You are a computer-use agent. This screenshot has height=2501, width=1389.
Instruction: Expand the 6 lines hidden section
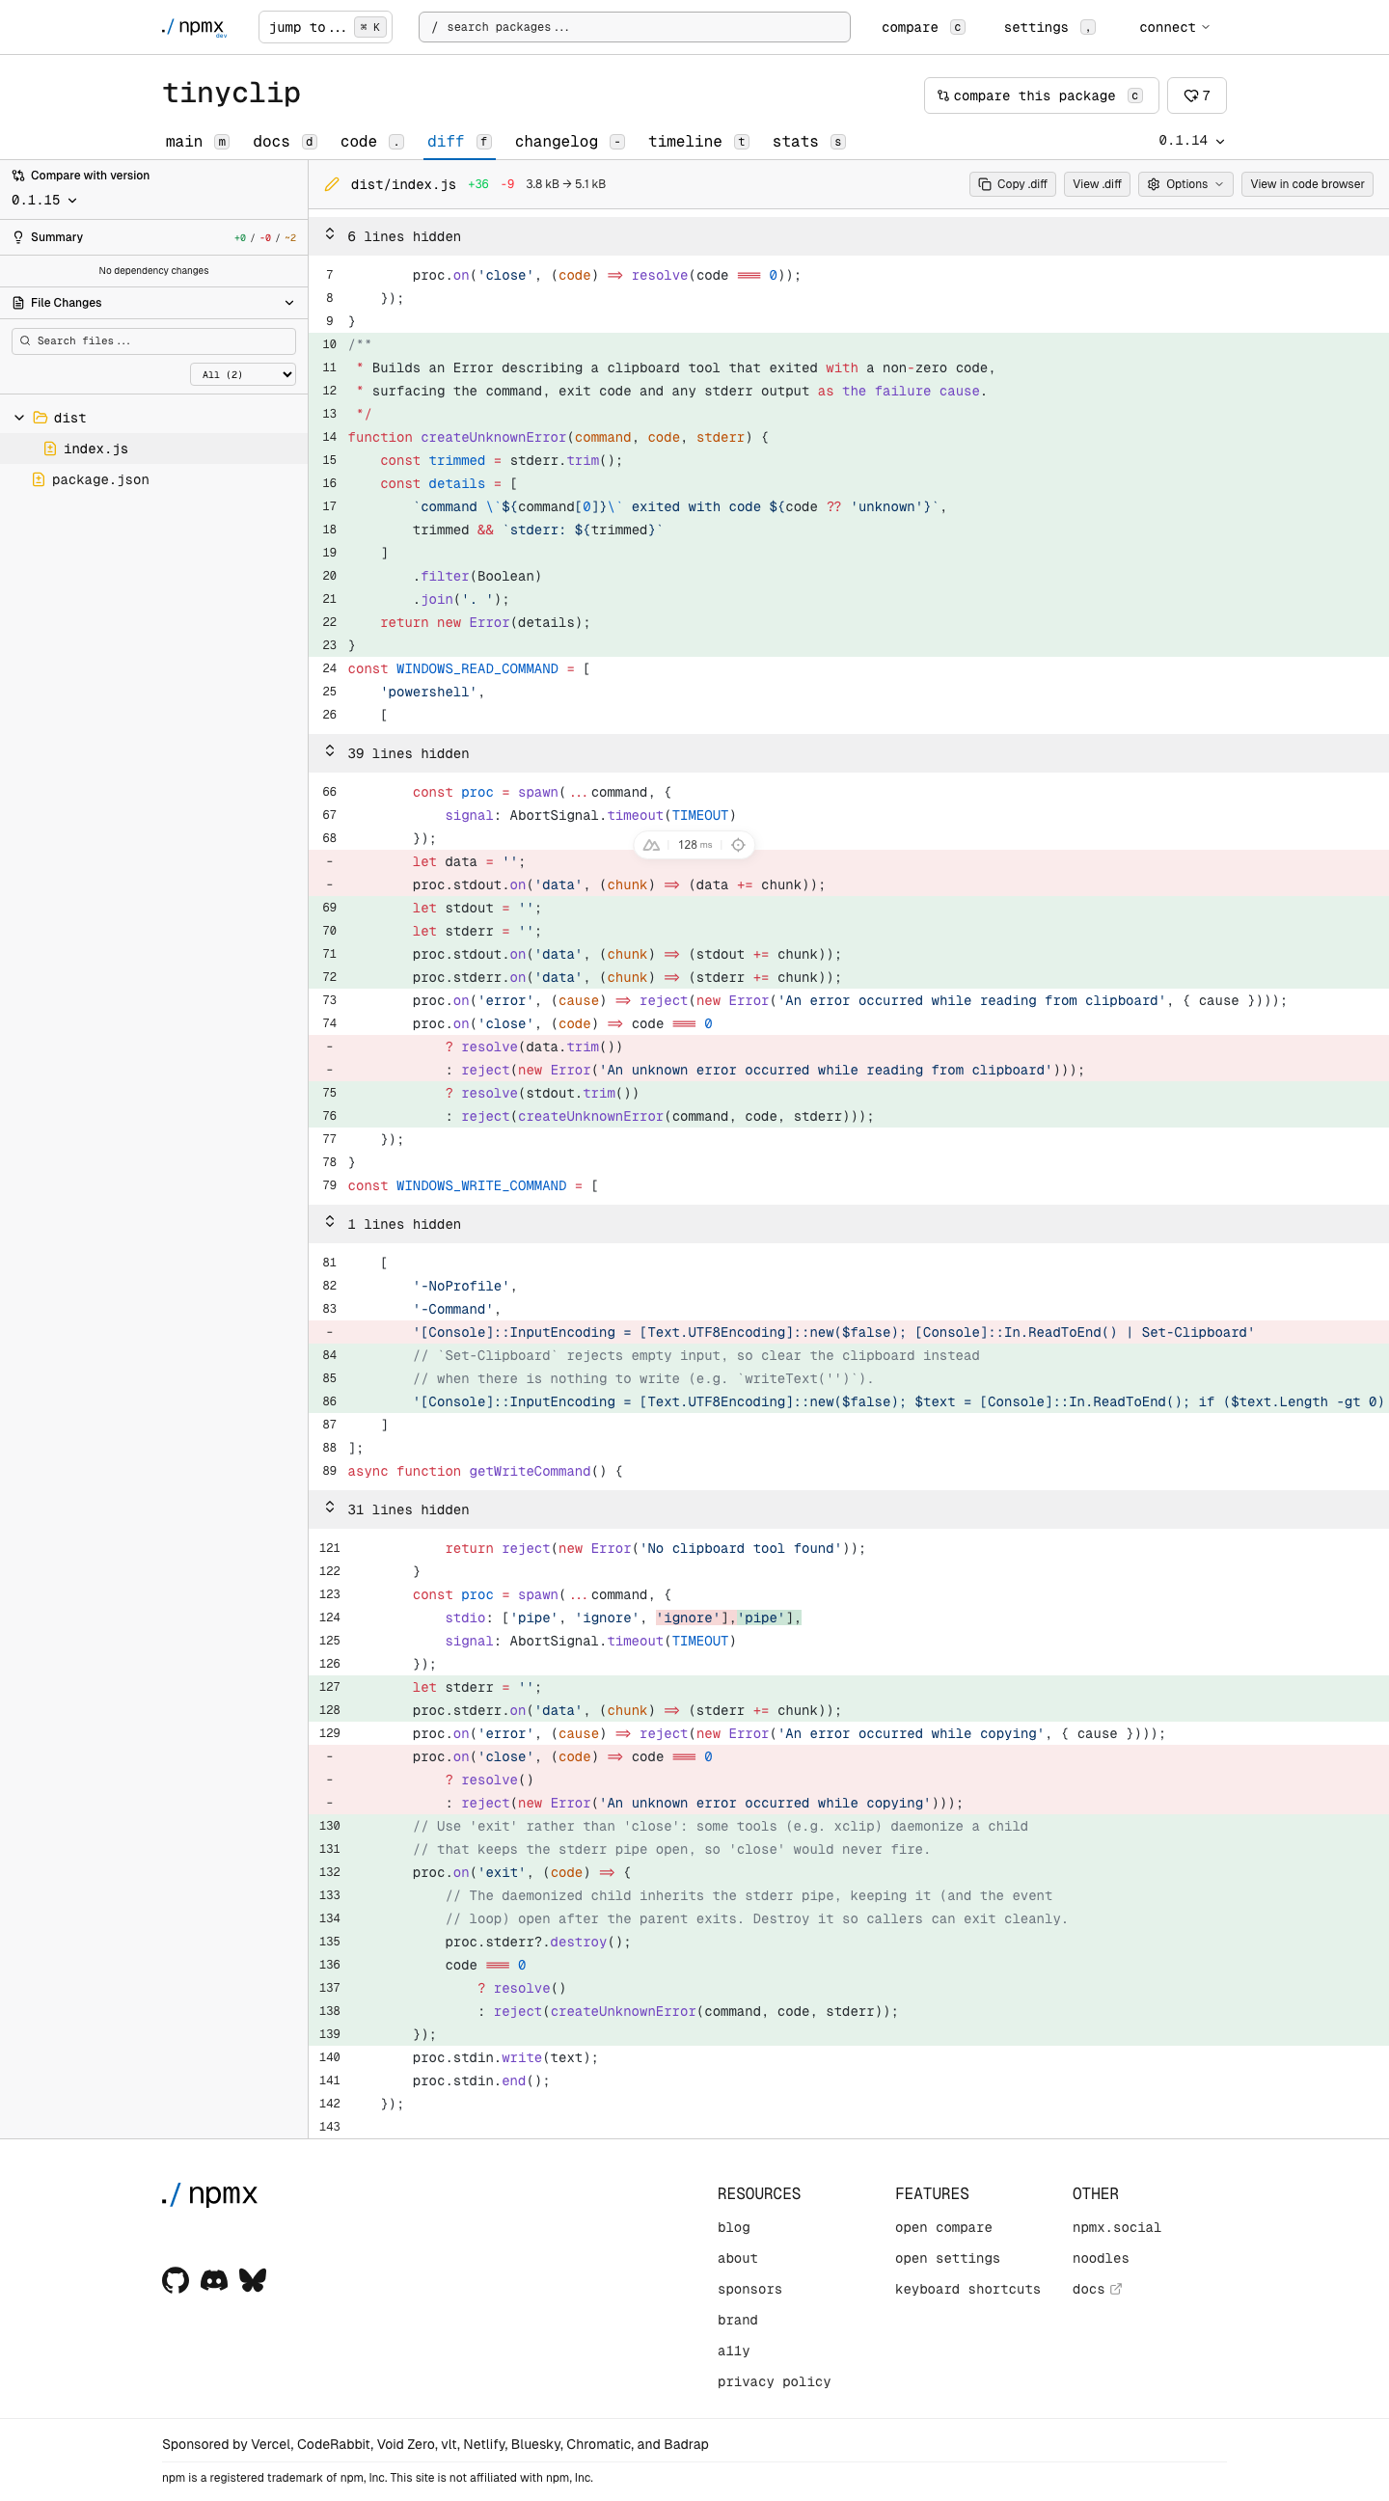coord(848,236)
